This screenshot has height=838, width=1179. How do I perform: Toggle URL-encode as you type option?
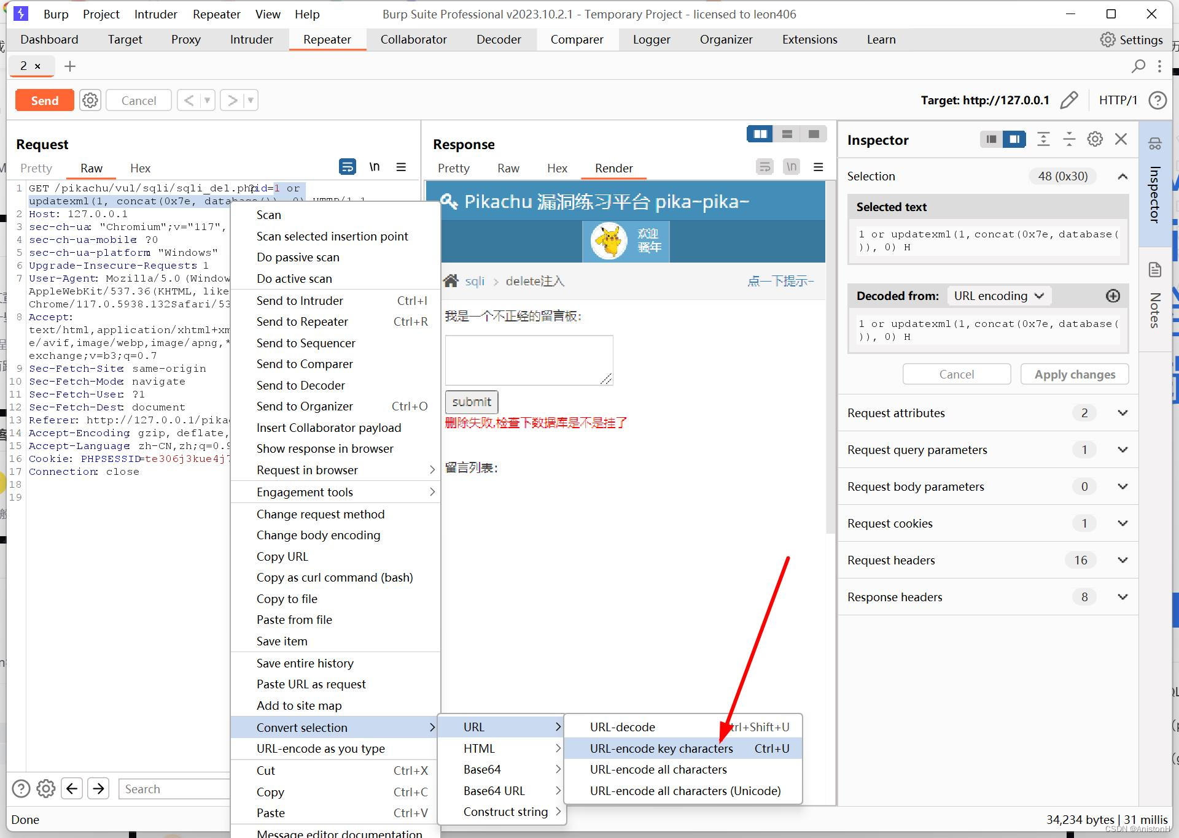(x=321, y=747)
